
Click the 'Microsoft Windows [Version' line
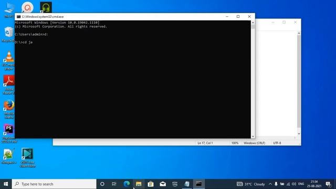[57, 23]
